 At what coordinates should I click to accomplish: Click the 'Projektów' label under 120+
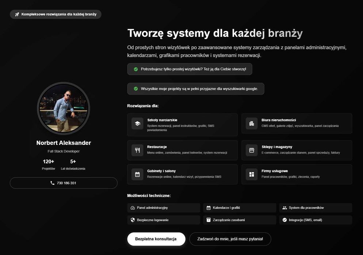tap(48, 169)
